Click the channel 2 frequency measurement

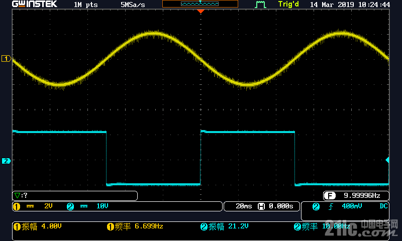click(x=322, y=226)
